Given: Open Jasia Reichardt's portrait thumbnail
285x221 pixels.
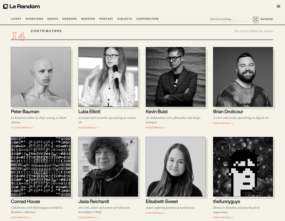Looking at the screenshot, I should click(x=108, y=167).
